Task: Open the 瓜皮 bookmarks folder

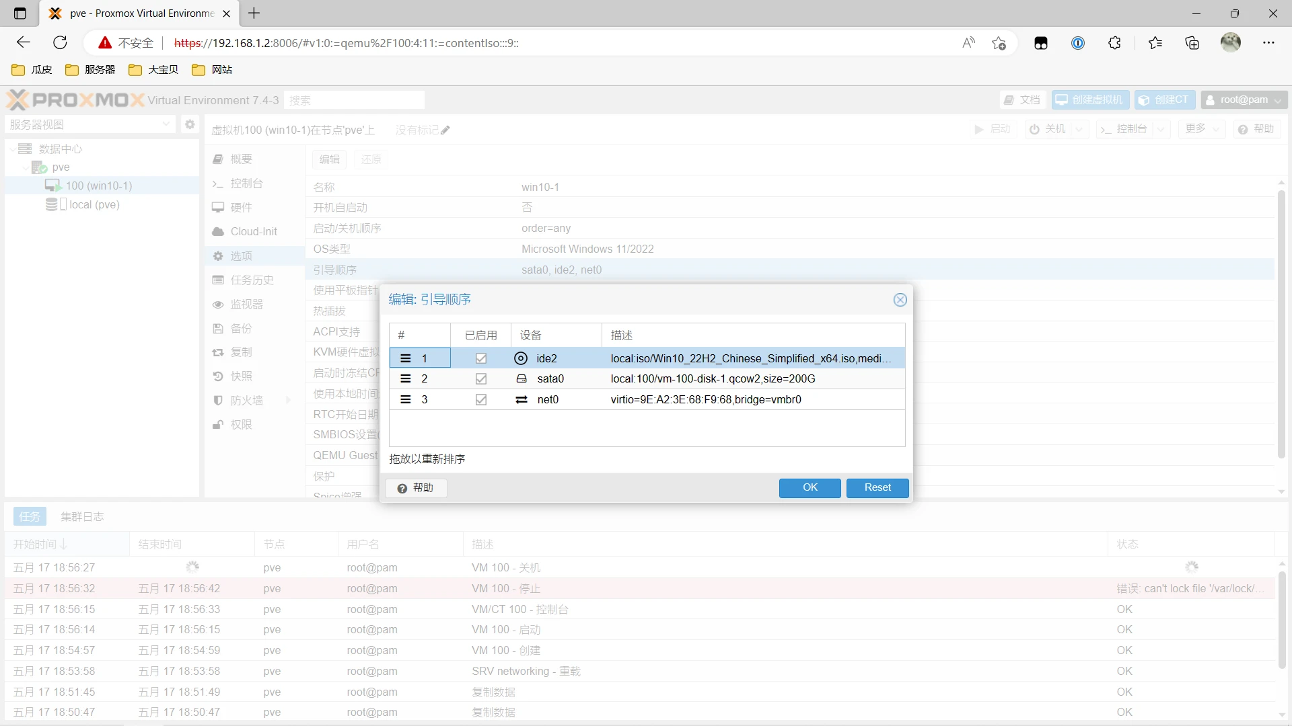Action: (32, 70)
